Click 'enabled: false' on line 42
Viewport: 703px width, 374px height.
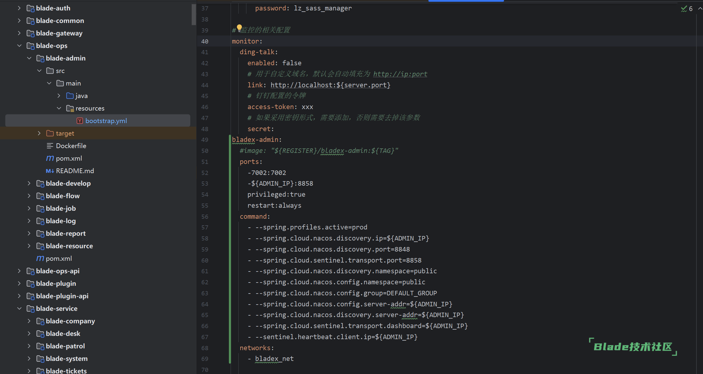click(x=274, y=63)
